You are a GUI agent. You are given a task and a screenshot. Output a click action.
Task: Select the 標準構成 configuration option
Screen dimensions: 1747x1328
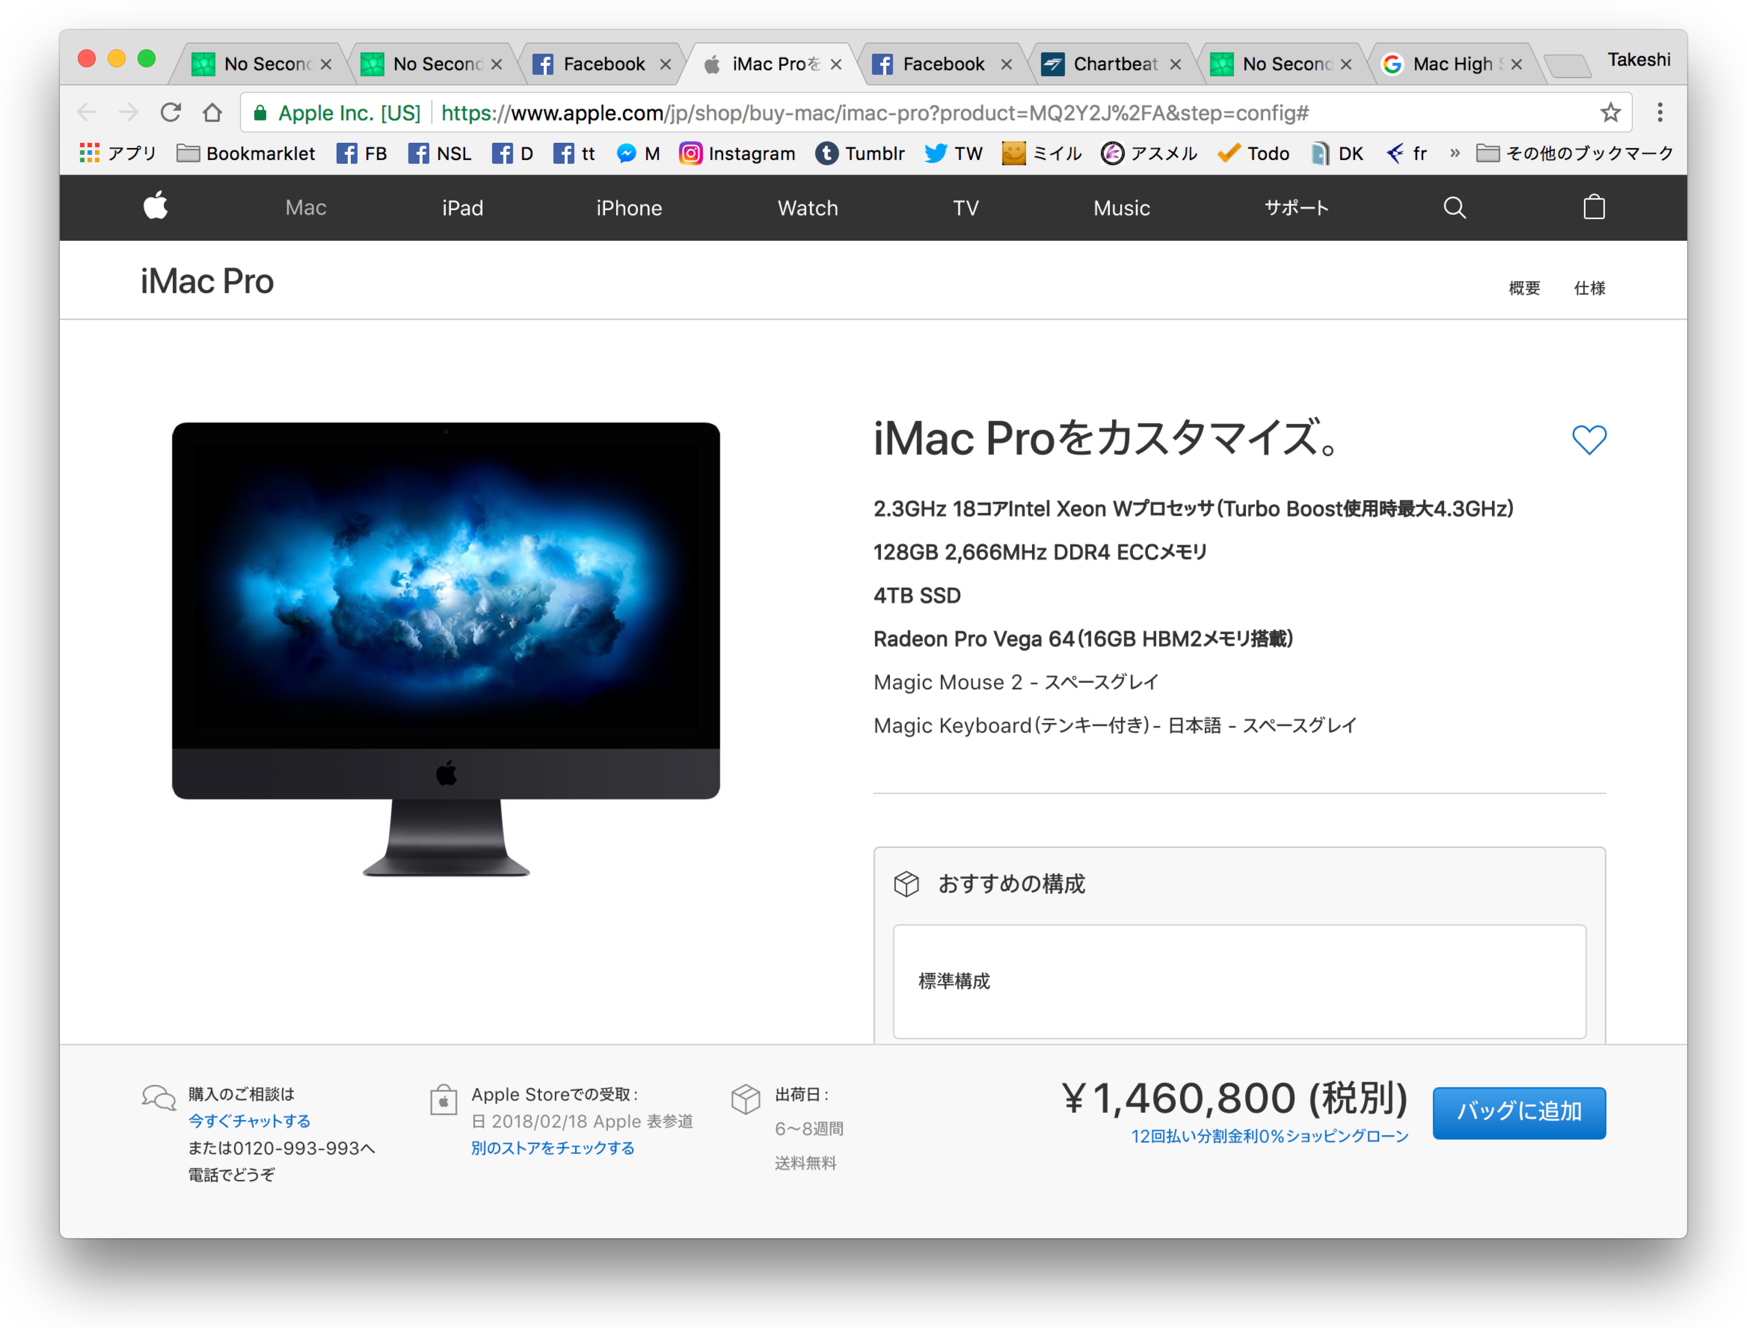click(1239, 981)
